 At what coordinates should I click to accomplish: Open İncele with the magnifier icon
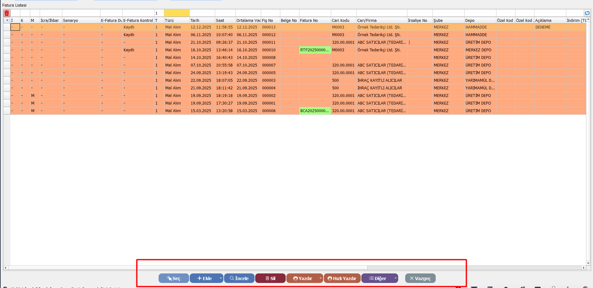tap(239, 278)
